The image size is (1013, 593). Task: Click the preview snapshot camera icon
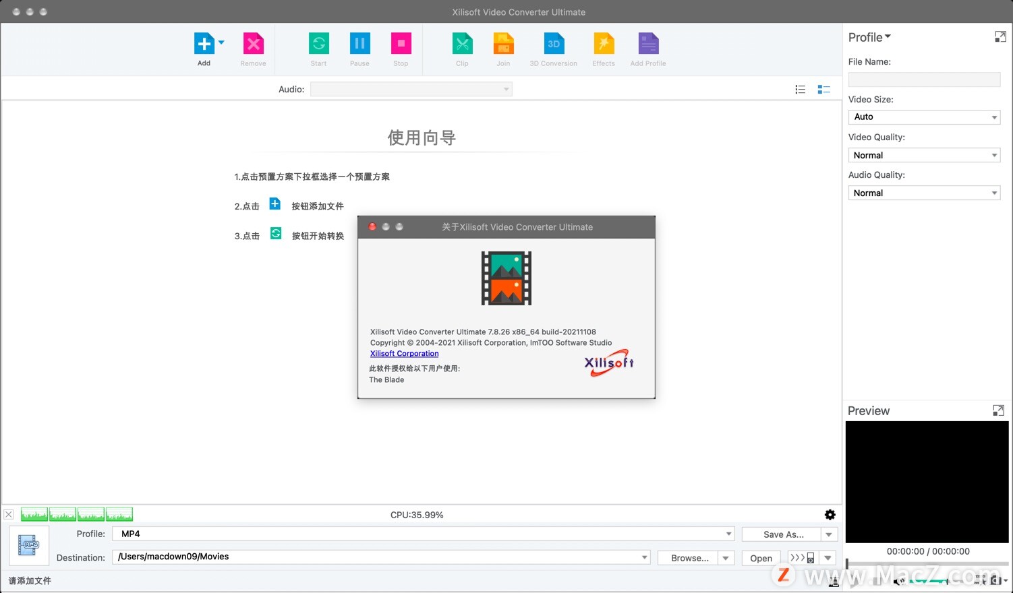click(x=996, y=580)
